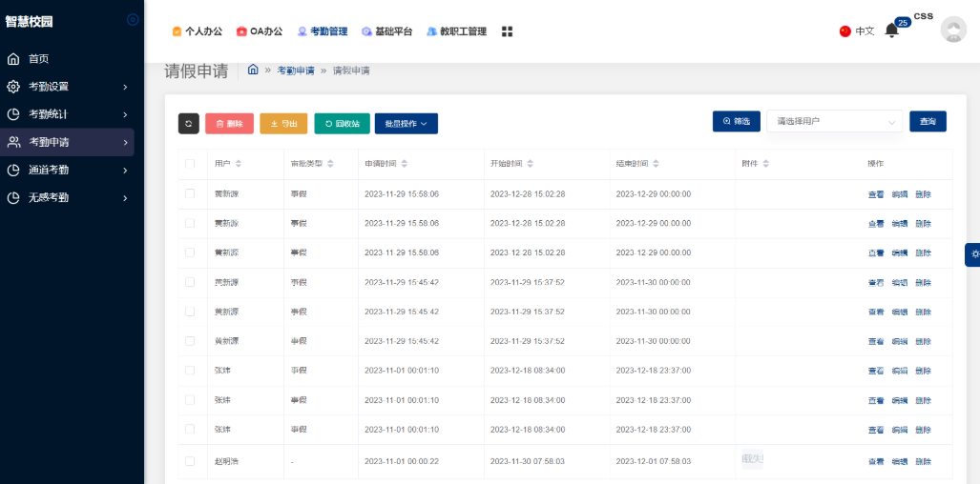Viewport: 980px width, 484px height.
Task: Click the 个人办公 orange icon
Action: (177, 31)
